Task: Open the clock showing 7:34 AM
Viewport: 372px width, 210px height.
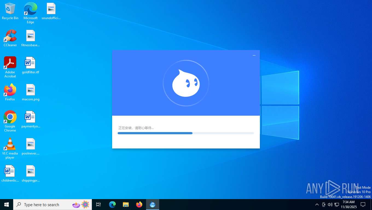Action: tap(349, 205)
